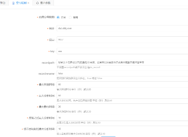Select the 禁用 radio button

[x=70, y=17]
